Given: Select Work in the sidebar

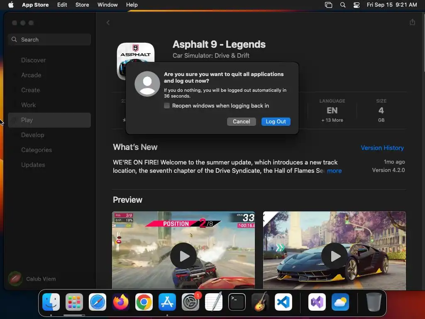Looking at the screenshot, I should [x=49, y=105].
